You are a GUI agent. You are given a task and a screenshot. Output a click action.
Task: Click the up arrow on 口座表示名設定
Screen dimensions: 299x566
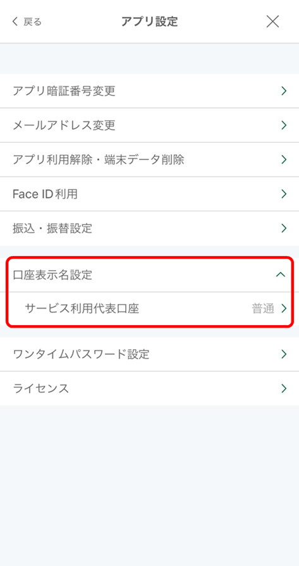pos(280,274)
